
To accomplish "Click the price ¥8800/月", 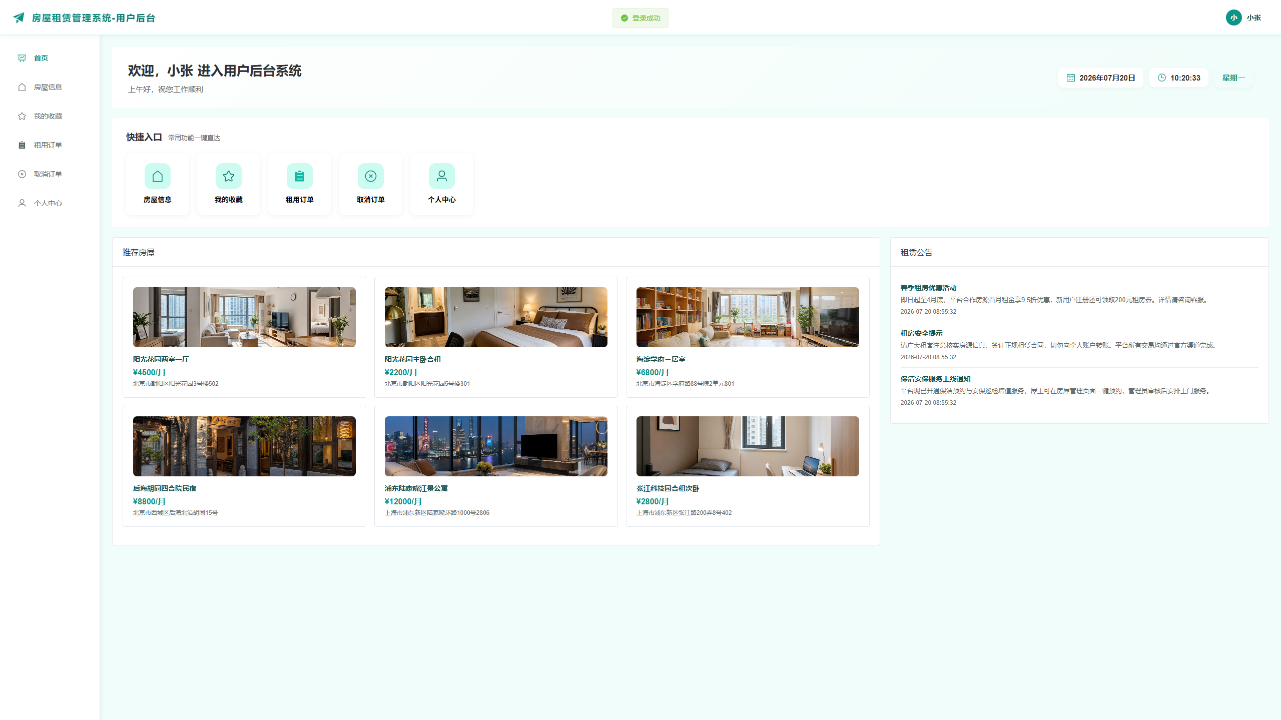I will (149, 501).
